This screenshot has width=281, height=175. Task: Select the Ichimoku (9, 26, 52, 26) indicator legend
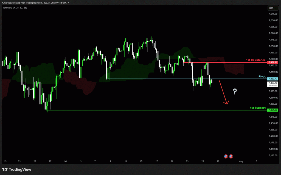tap(15, 8)
